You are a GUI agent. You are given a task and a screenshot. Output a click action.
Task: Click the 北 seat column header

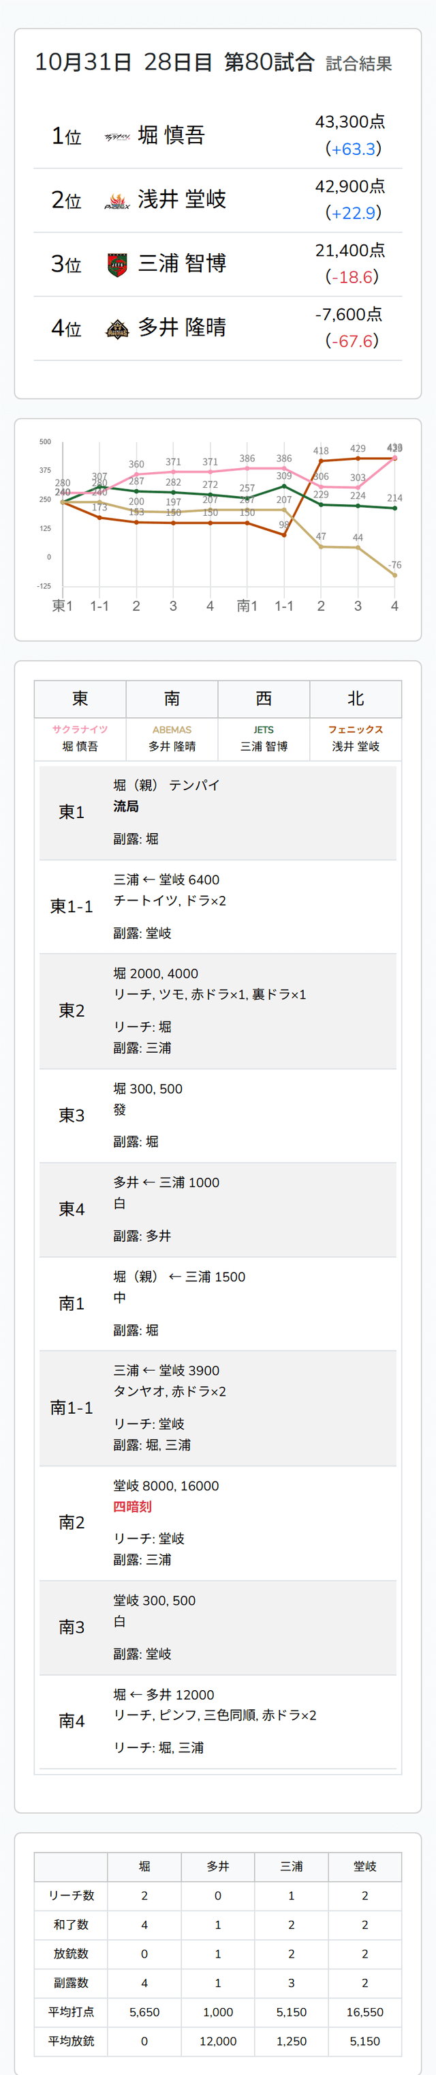tap(356, 699)
